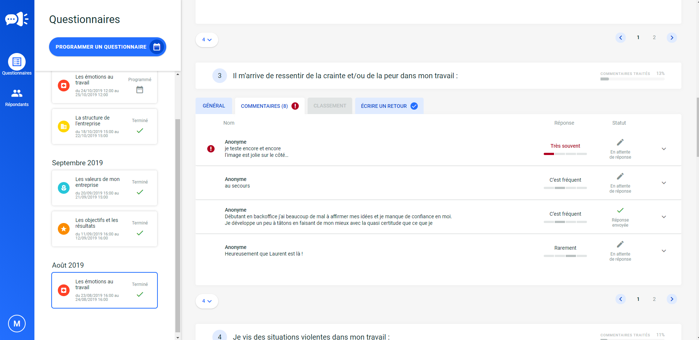Viewport: 699px width, 340px height.
Task: Click orange star icon of Les objectifs card
Action: (64, 229)
